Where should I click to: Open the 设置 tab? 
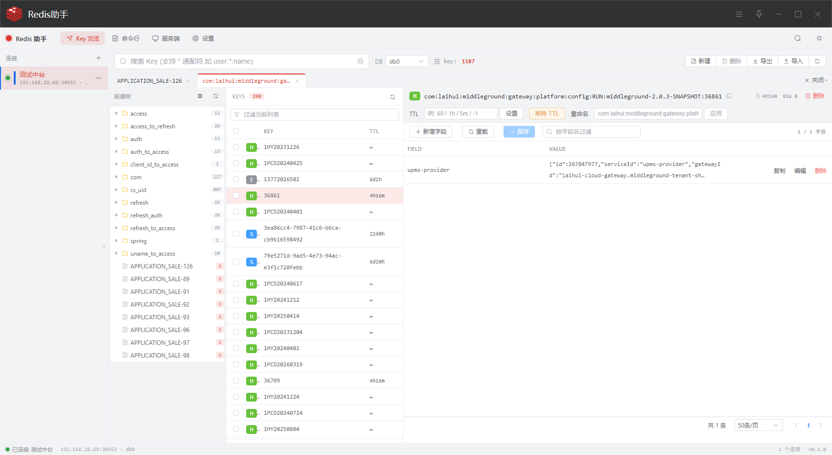pos(203,38)
